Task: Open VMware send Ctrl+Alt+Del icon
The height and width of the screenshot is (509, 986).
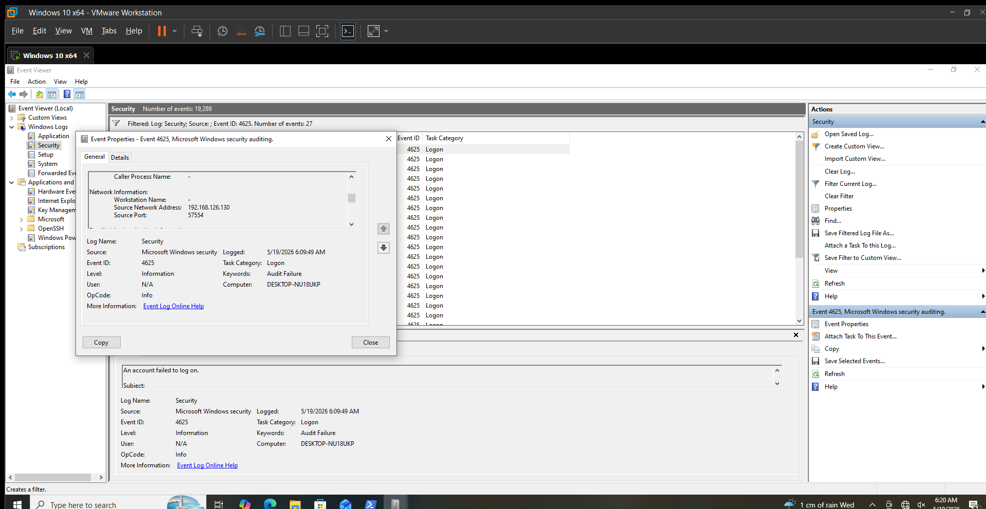Action: [197, 31]
